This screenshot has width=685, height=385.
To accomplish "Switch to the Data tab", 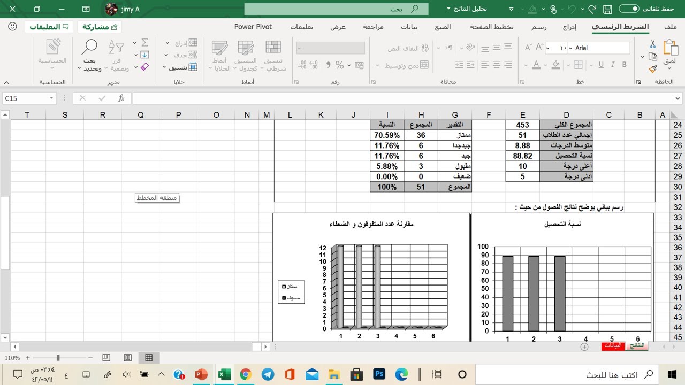I will click(409, 27).
